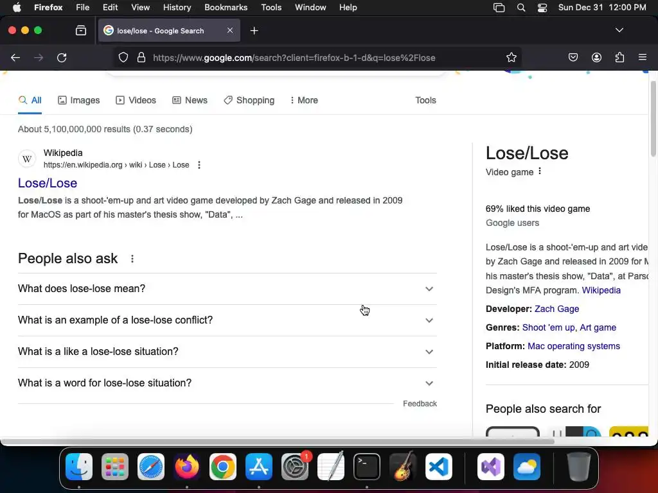658x493 pixels.
Task: Open the Extensions puzzle icon
Action: [x=619, y=57]
